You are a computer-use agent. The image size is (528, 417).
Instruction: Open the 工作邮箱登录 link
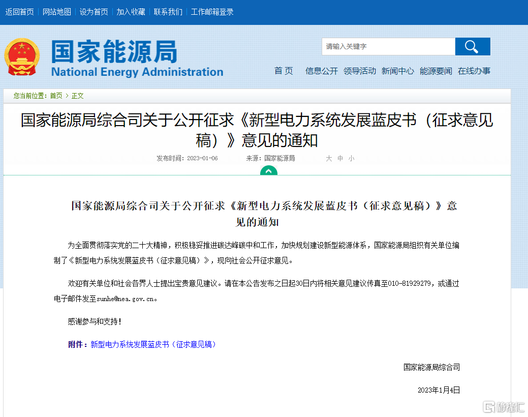click(212, 12)
